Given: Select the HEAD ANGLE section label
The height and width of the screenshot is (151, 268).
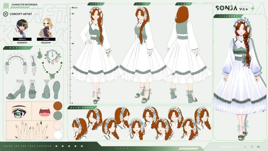Looking at the screenshot, I should tap(82, 108).
